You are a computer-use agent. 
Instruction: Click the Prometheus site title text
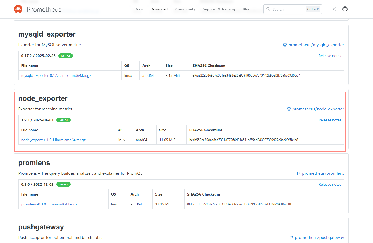[44, 10]
